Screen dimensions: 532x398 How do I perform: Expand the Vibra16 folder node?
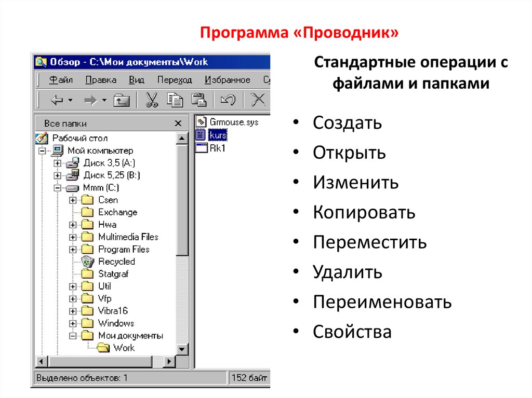[73, 311]
